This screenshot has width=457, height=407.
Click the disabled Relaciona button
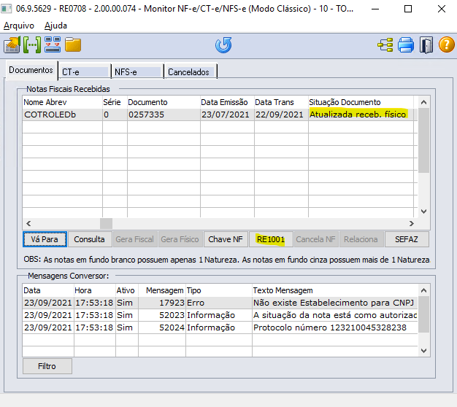[x=361, y=239]
